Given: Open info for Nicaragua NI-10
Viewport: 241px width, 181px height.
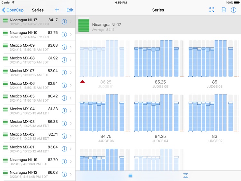Looking at the screenshot, I should tap(64, 34).
